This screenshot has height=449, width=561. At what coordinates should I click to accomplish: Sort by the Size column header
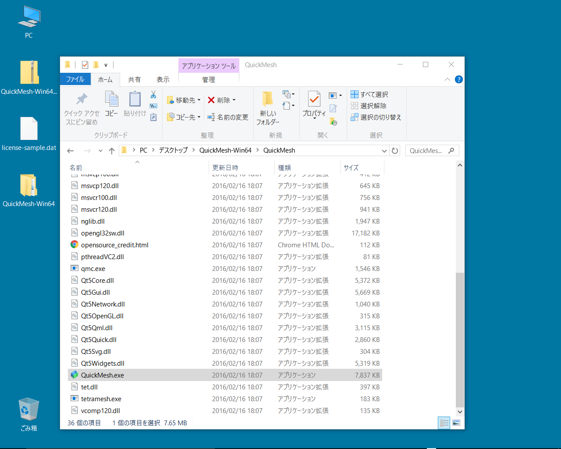(x=362, y=167)
